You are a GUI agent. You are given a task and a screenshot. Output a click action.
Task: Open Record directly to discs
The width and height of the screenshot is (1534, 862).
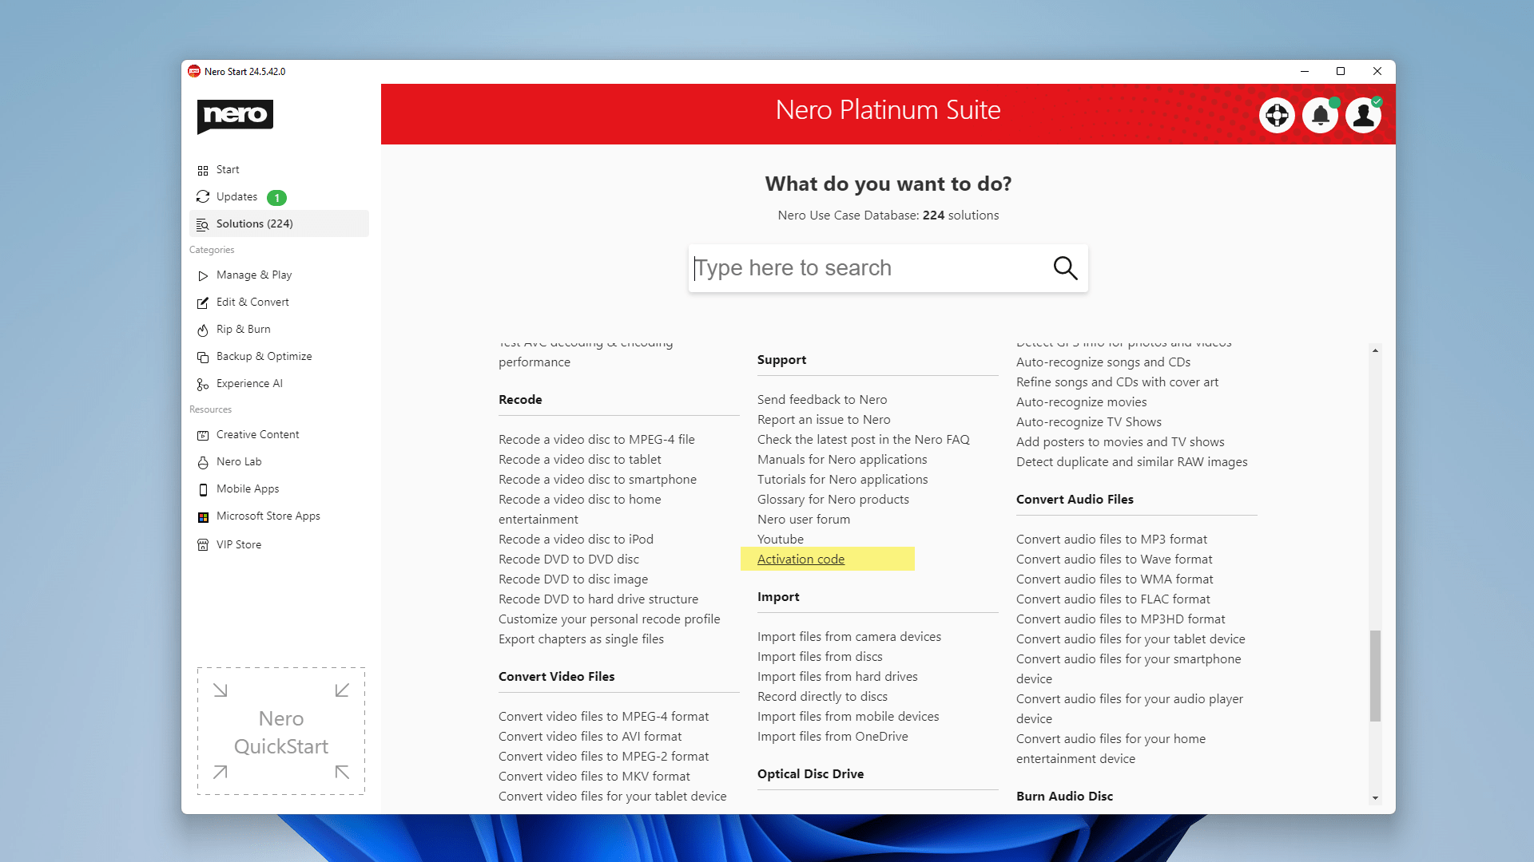coord(822,696)
